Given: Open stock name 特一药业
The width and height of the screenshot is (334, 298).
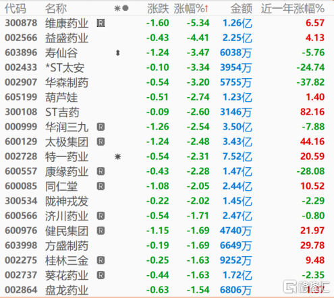Looking at the screenshot, I should coord(67,156).
